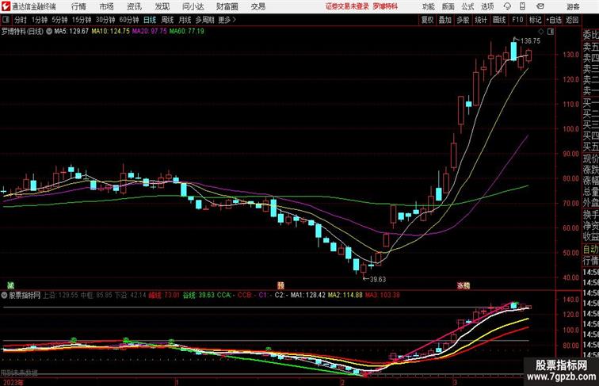Click the 用到未来数据 warning text

point(19,373)
